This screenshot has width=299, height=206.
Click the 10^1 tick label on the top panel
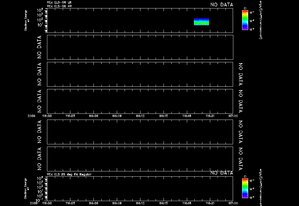pyautogui.click(x=40, y=25)
